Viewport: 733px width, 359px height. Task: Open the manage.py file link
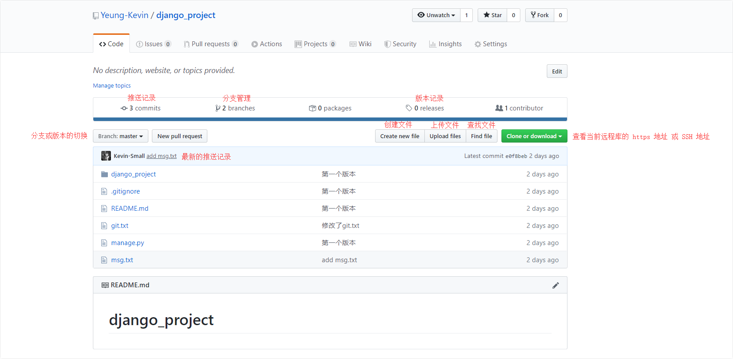point(128,243)
